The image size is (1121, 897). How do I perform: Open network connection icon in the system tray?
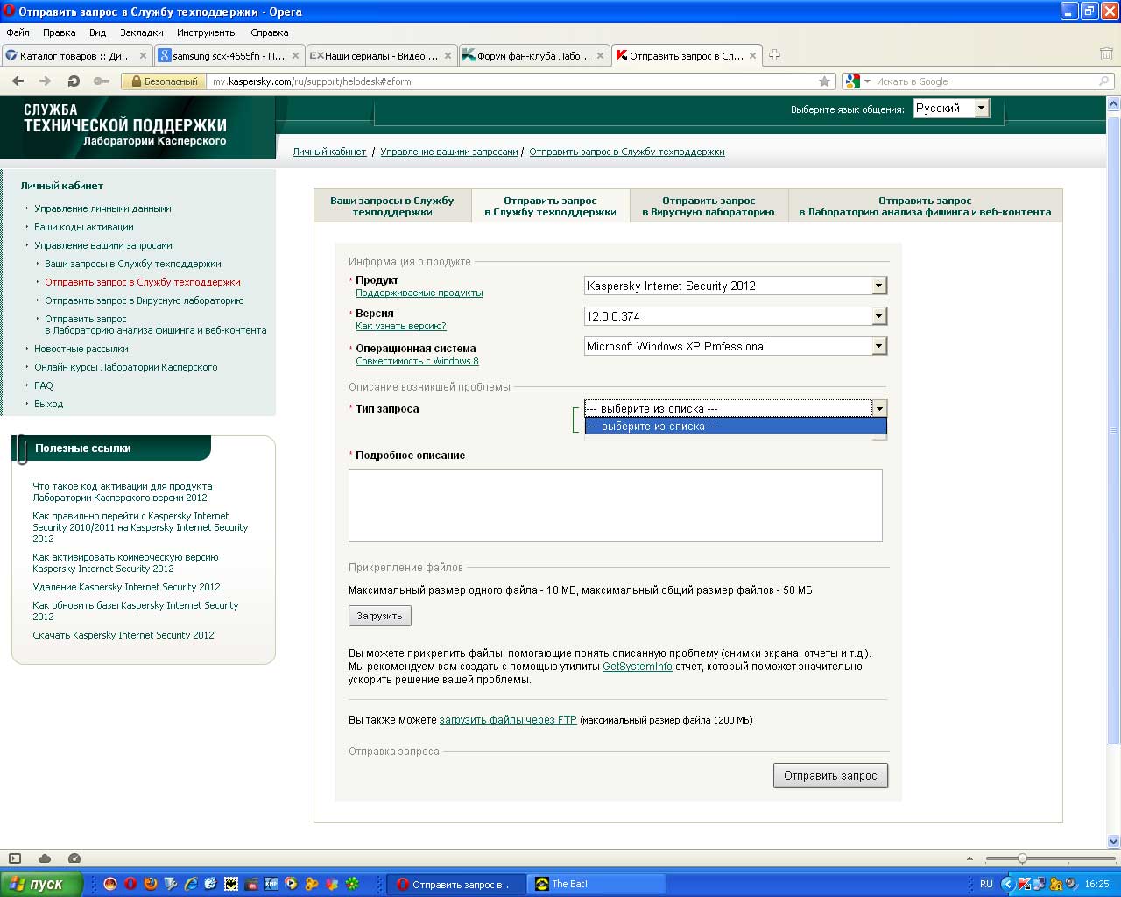tap(1040, 884)
